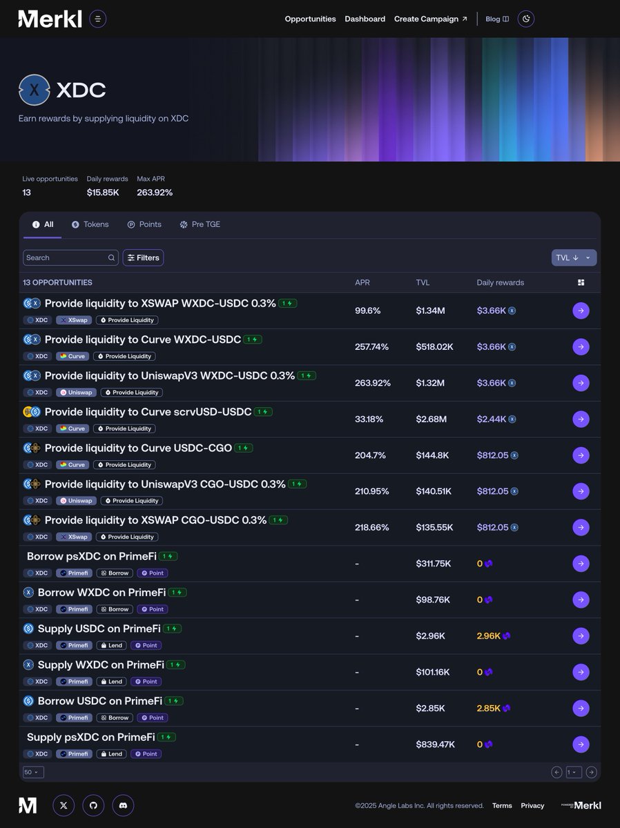The image size is (620, 828).
Task: Open arrow for UniswapV3 WXDC-USDC 0.3% row
Action: [x=581, y=383]
